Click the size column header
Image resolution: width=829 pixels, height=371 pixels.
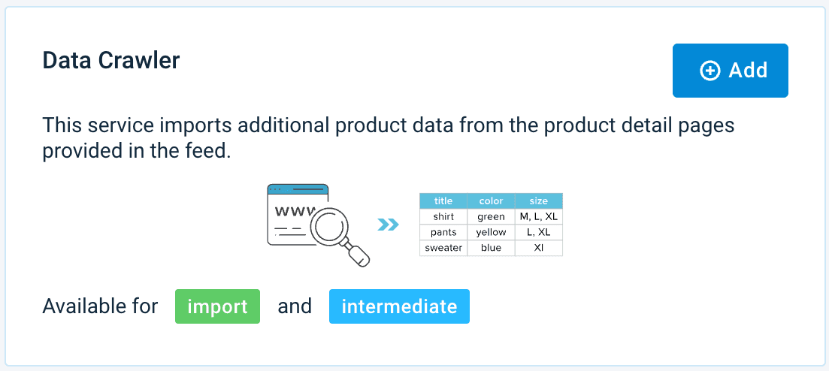(x=538, y=201)
